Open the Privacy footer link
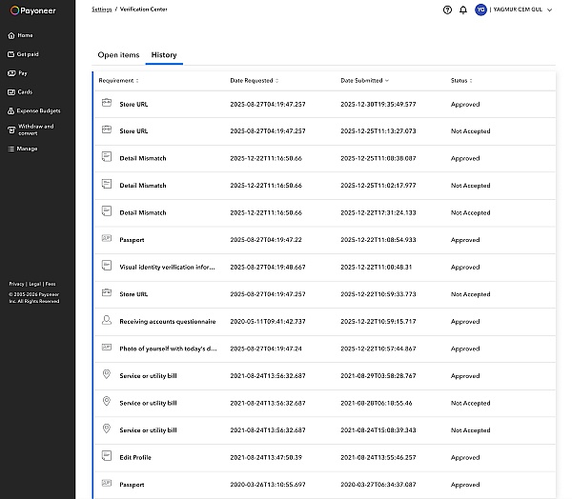Screen dimensions: 572x499 click(x=16, y=284)
